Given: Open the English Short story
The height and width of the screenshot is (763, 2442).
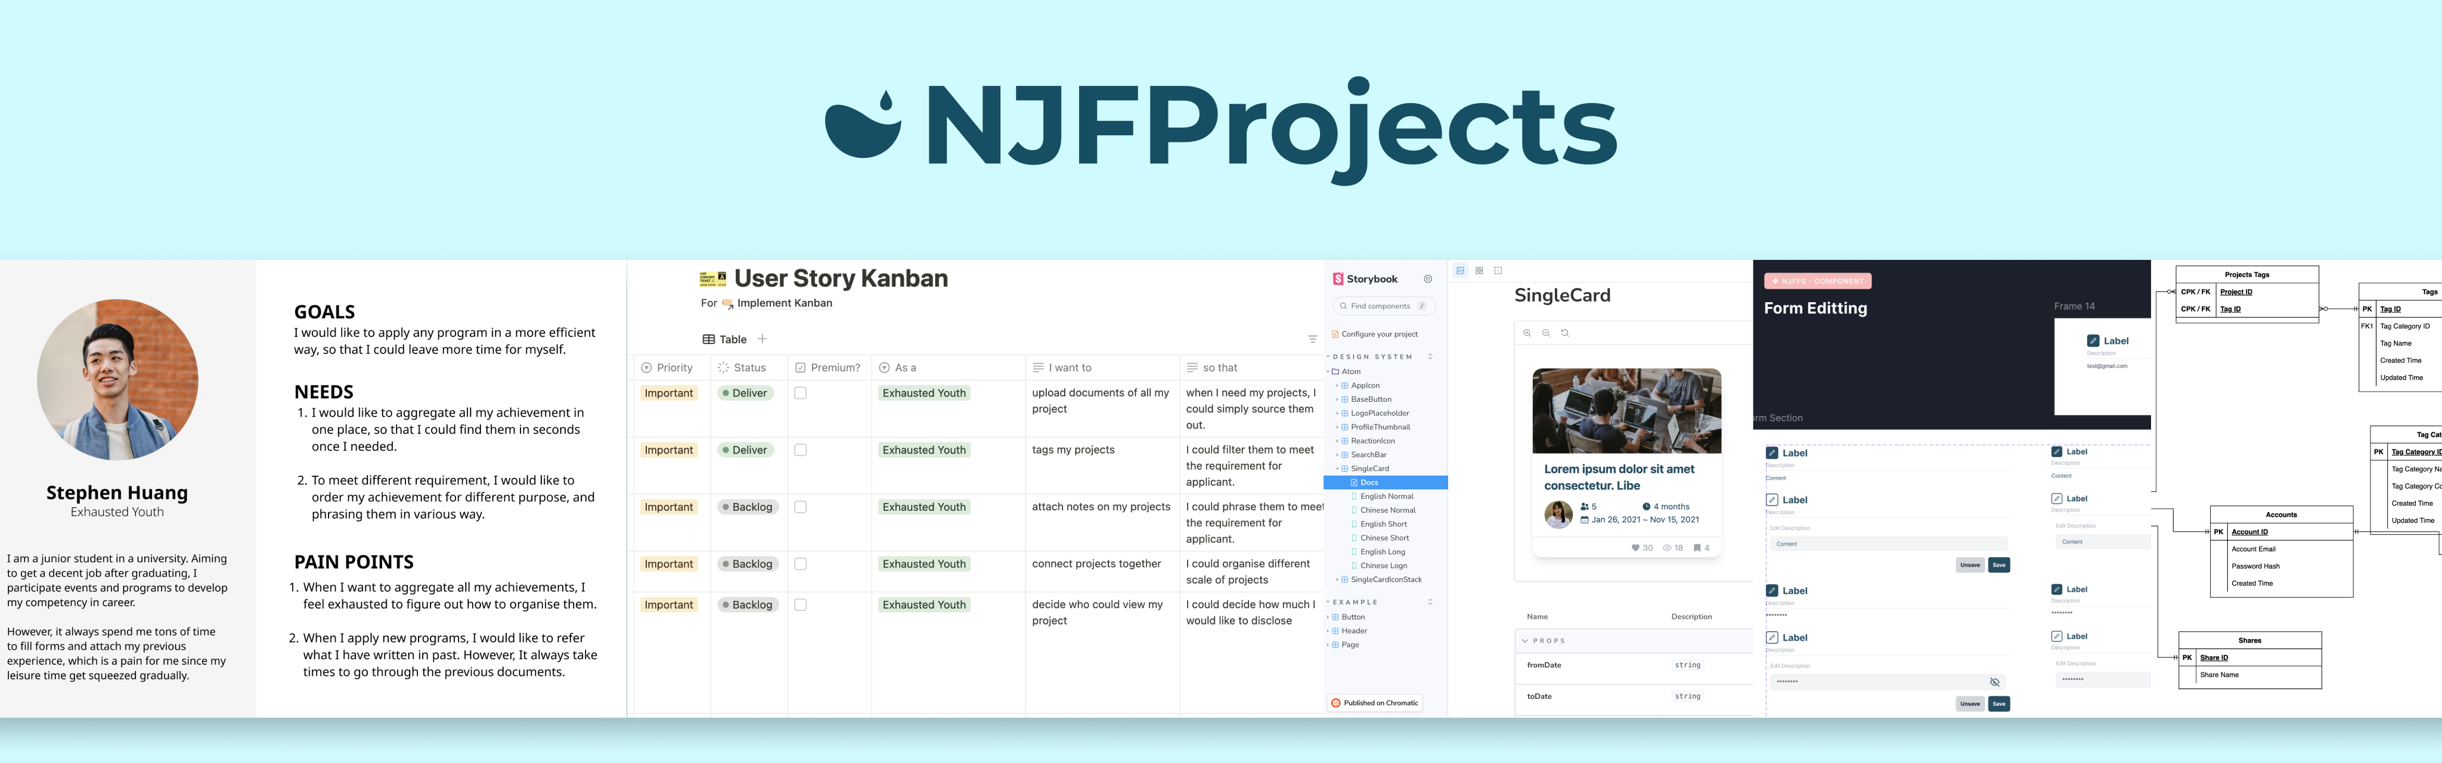Looking at the screenshot, I should click(1378, 524).
